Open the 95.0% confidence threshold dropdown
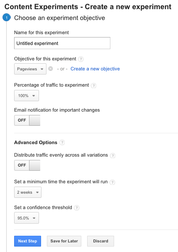 point(27,218)
